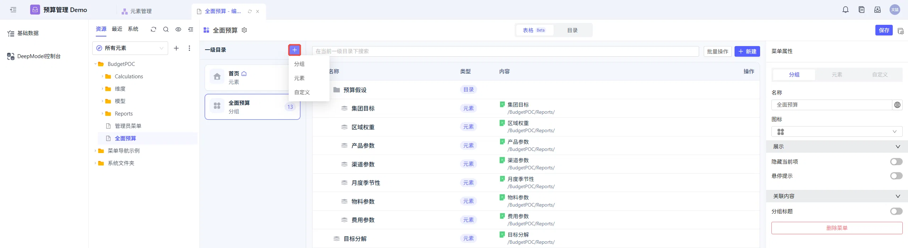Screen dimensions: 908x248
Task: Focus the 在当前一级目录下搜索 search field
Action: (505, 51)
